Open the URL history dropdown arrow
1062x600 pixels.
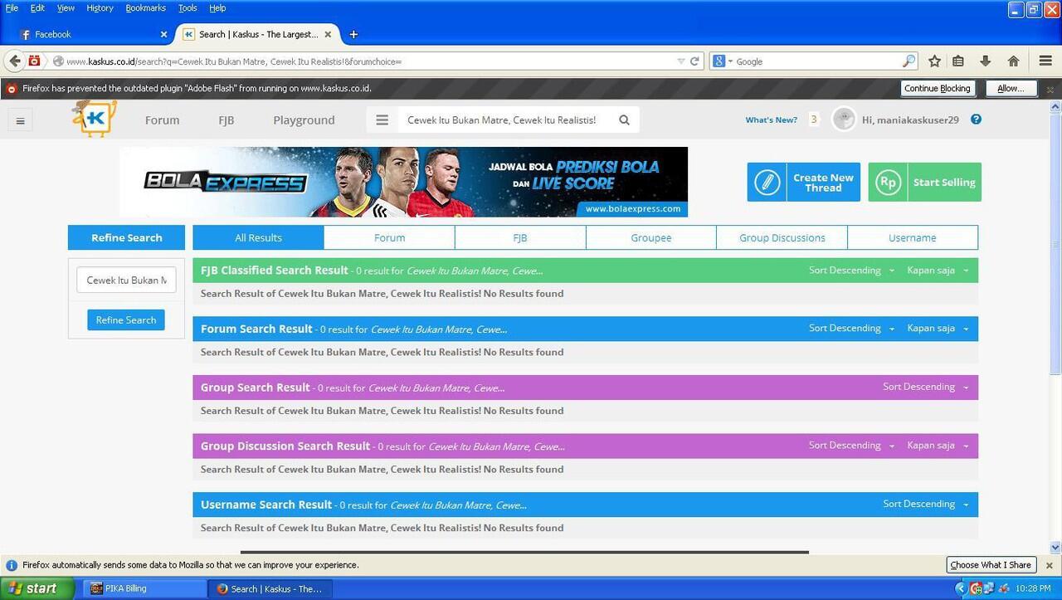coord(680,61)
